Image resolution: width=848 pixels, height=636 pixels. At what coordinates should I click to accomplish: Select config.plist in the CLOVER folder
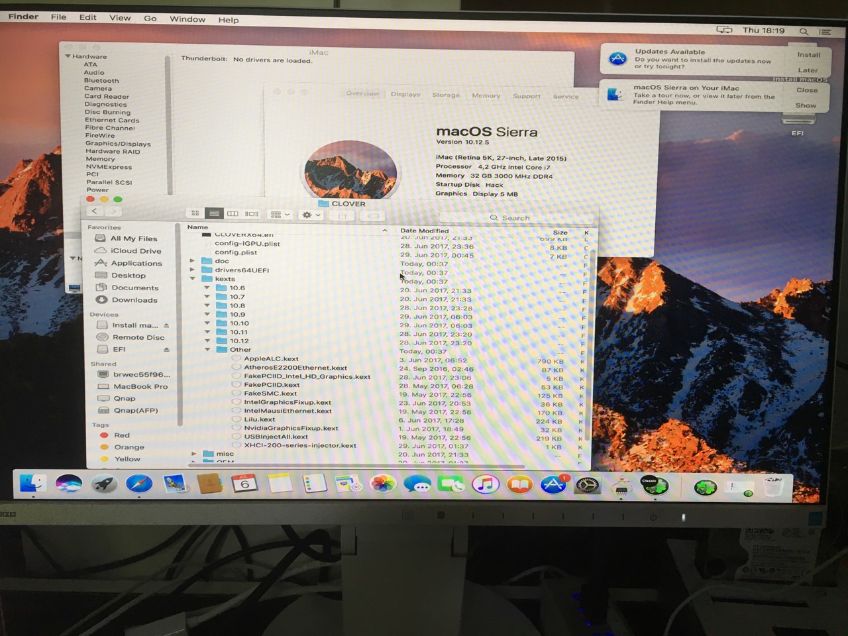point(236,252)
